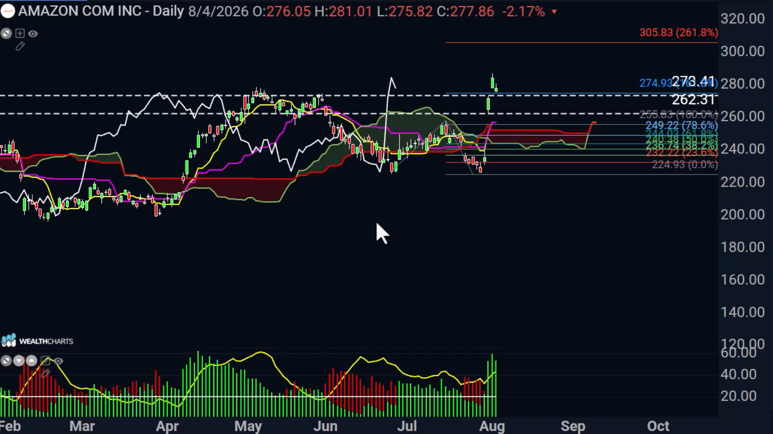Move the indicator pane up with arrow
Image resolution: width=773 pixels, height=434 pixels.
(x=31, y=361)
